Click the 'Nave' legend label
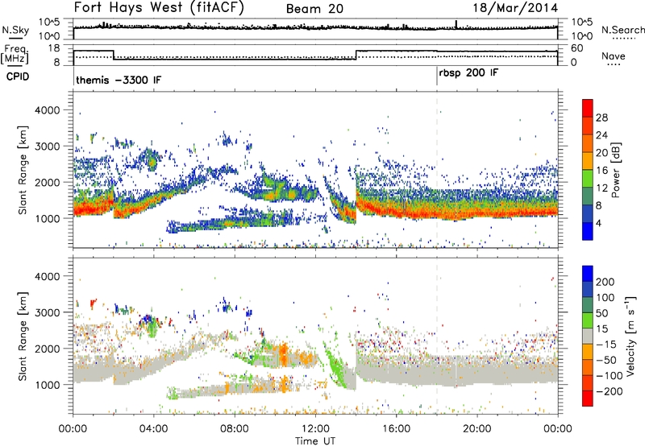This screenshot has height=446, width=645. pos(614,56)
